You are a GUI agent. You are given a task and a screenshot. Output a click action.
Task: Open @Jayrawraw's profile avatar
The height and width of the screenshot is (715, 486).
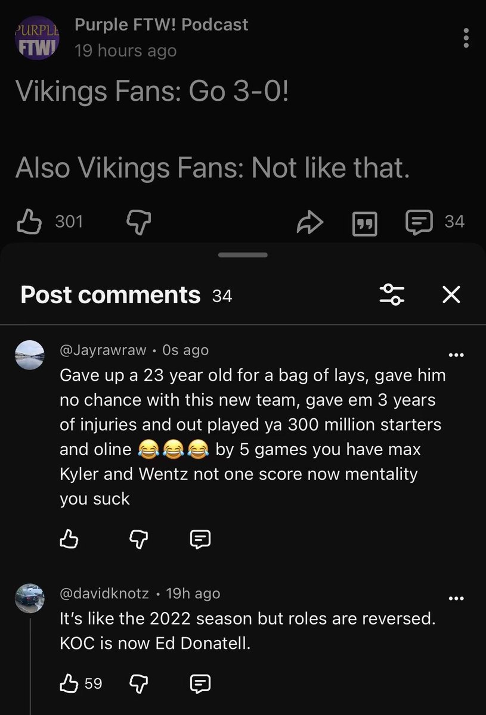click(29, 356)
